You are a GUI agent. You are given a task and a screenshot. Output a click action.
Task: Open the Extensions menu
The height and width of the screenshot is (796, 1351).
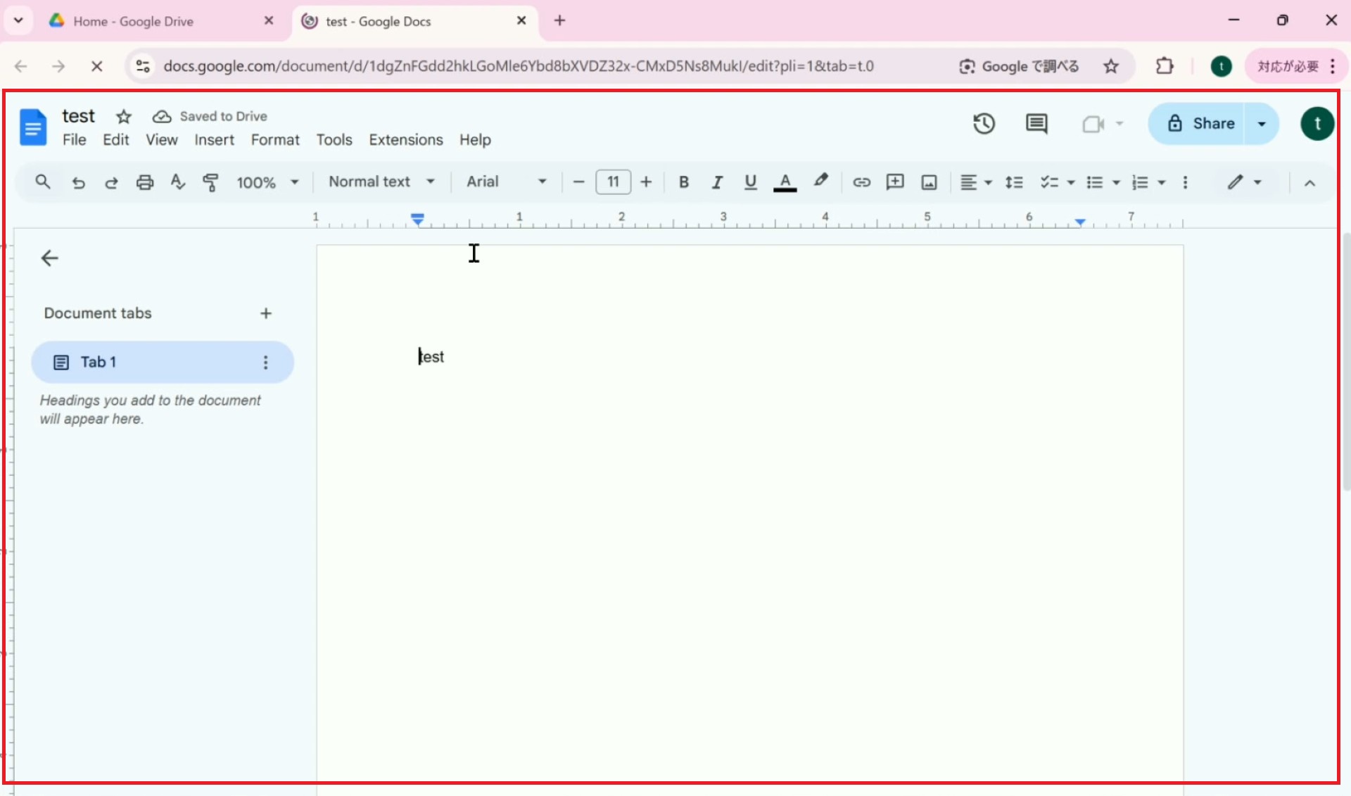(405, 140)
